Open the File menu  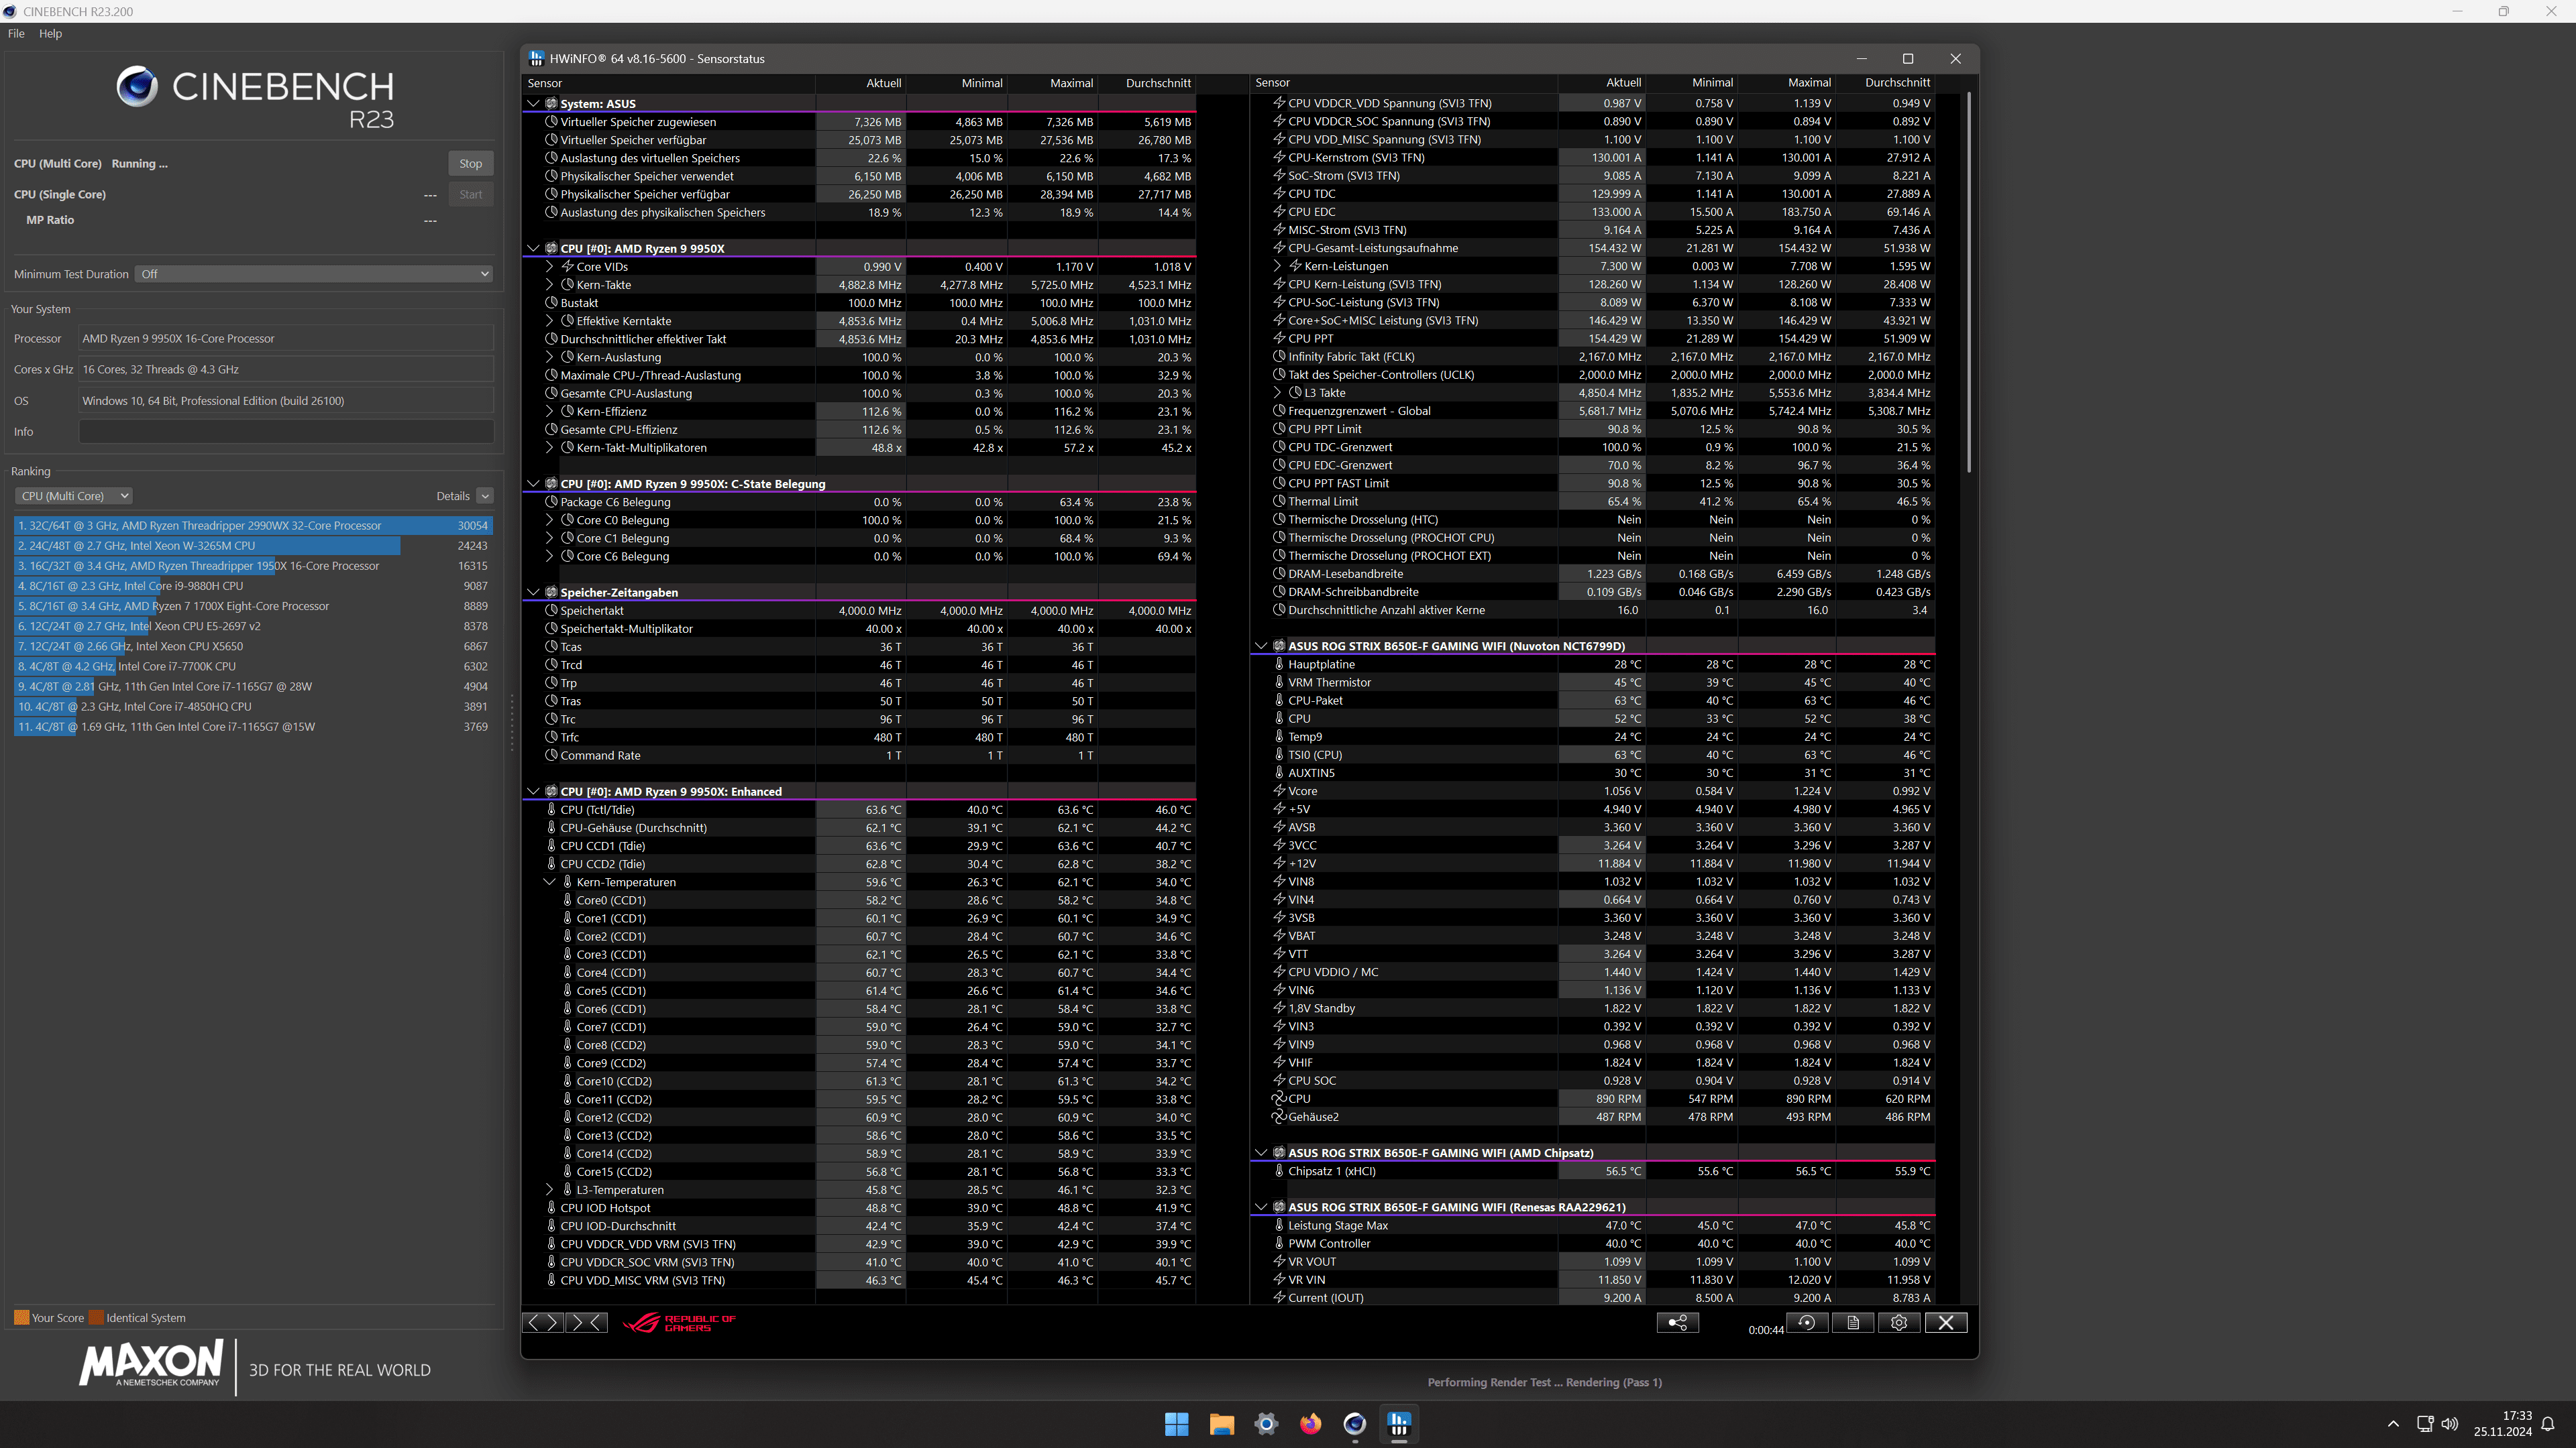16,33
